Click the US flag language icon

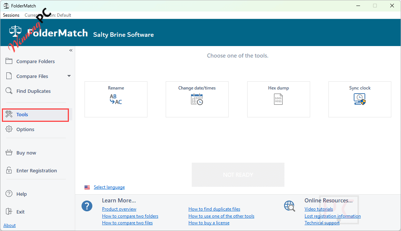tap(87, 188)
